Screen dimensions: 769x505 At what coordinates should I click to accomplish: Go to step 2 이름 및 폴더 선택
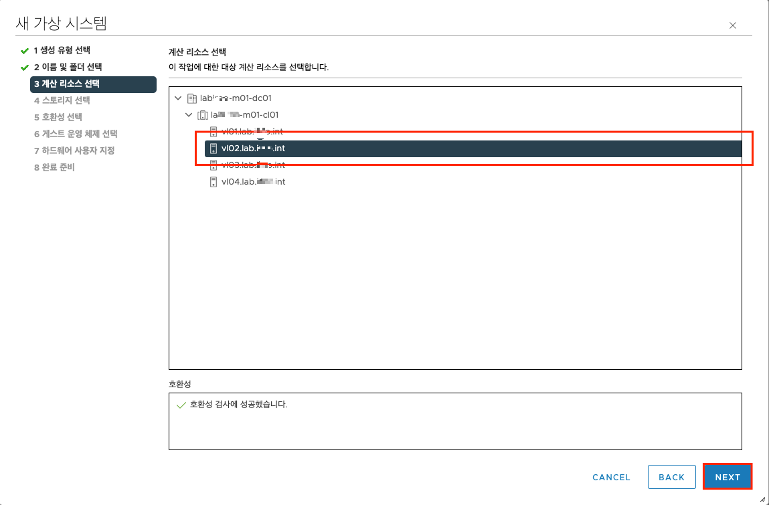(68, 67)
